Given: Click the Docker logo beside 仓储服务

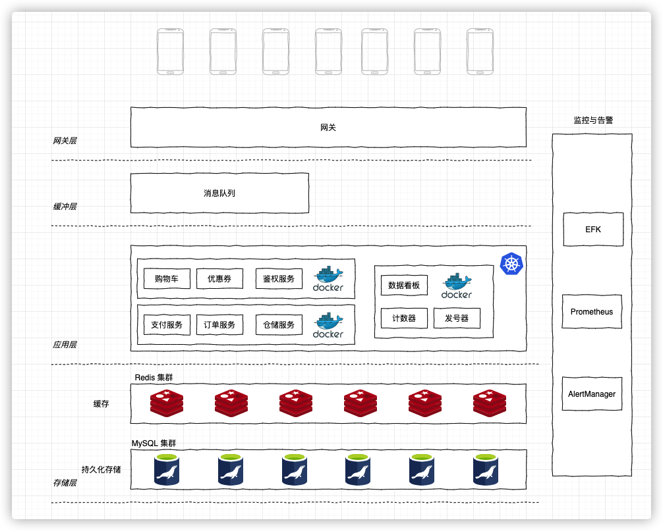Looking at the screenshot, I should tap(328, 325).
